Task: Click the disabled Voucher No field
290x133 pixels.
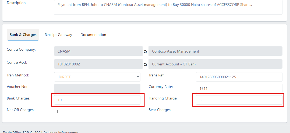Action: pyautogui.click(x=97, y=88)
